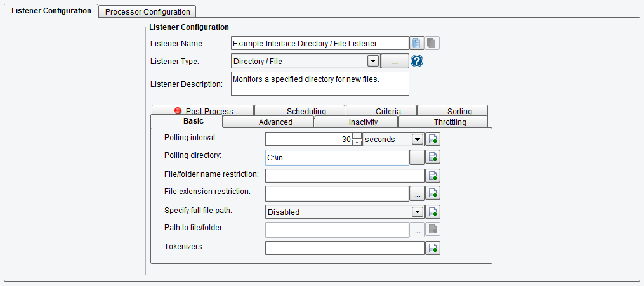Open the Listener Type dropdown

click(372, 62)
